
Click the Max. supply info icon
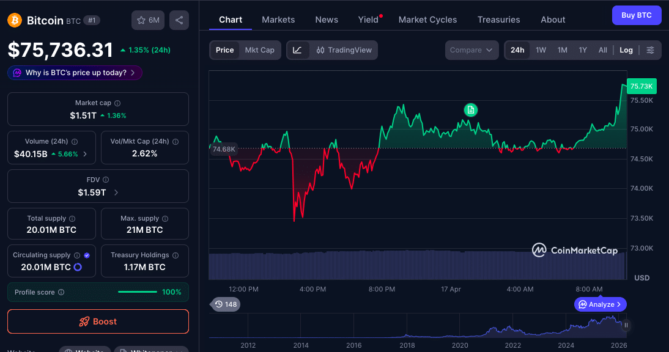point(165,219)
